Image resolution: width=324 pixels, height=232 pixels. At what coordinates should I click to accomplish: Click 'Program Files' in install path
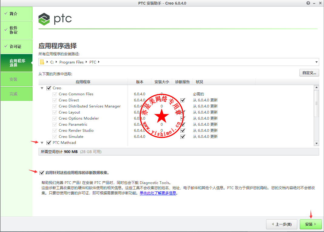tap(72, 62)
